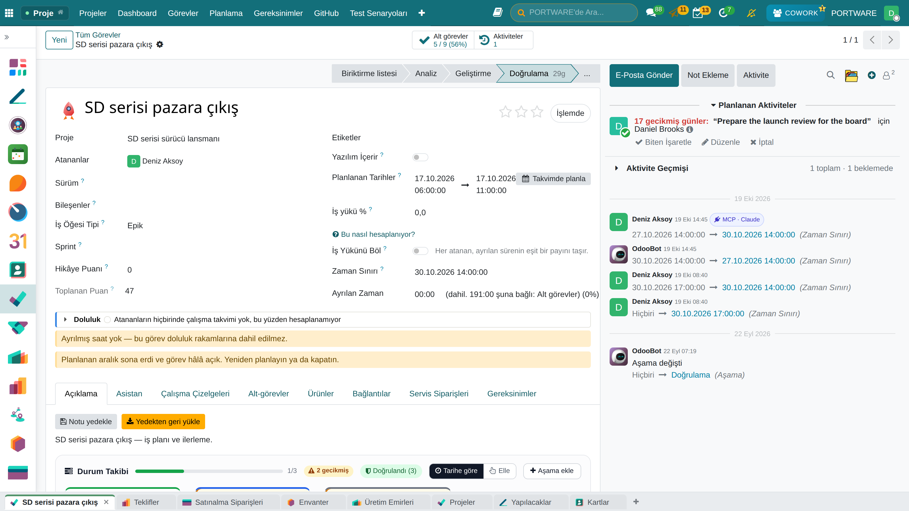Viewport: 909px width, 511px height.
Task: Click the muted notifications bell icon
Action: point(751,13)
